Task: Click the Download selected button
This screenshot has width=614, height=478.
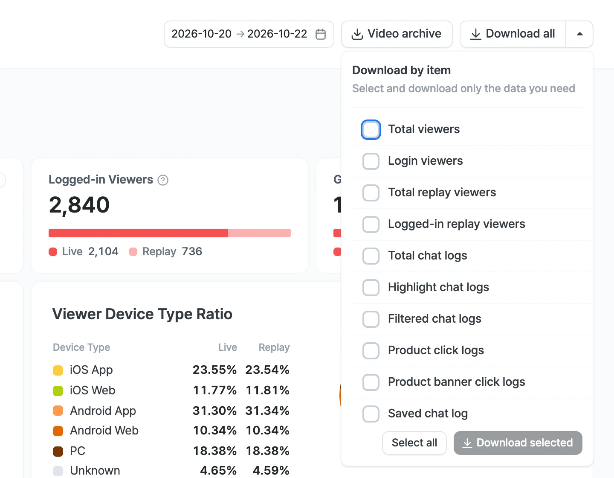Action: [518, 443]
